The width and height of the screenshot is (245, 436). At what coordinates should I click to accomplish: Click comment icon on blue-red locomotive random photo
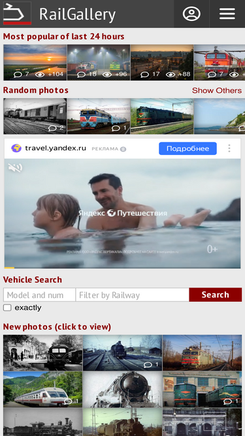coord(116,128)
